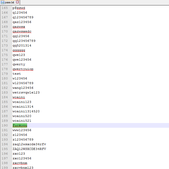169x169 pixels.
Task: Click the text 'wang123456' on line 182
Action: point(23,88)
